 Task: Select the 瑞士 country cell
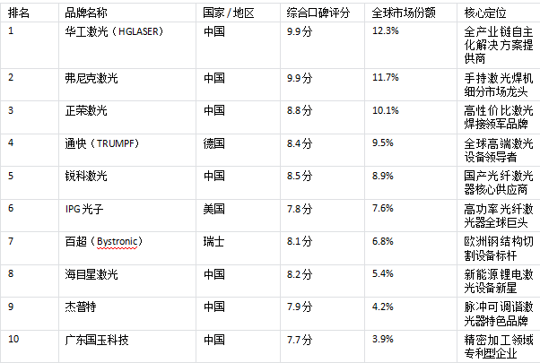click(x=213, y=241)
